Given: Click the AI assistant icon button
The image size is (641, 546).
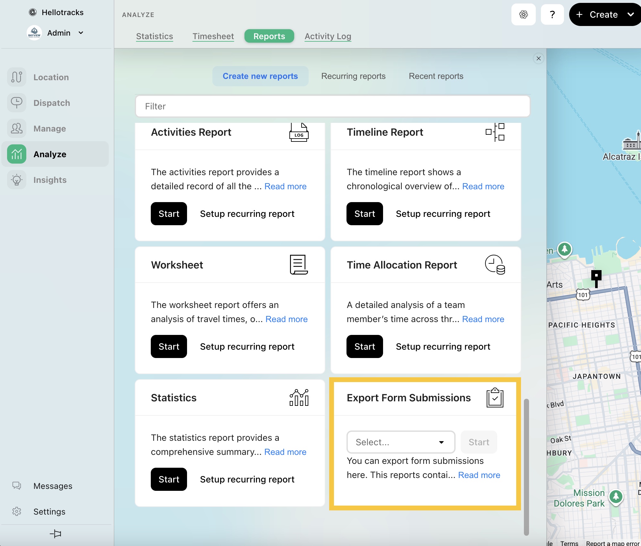Looking at the screenshot, I should 523,14.
